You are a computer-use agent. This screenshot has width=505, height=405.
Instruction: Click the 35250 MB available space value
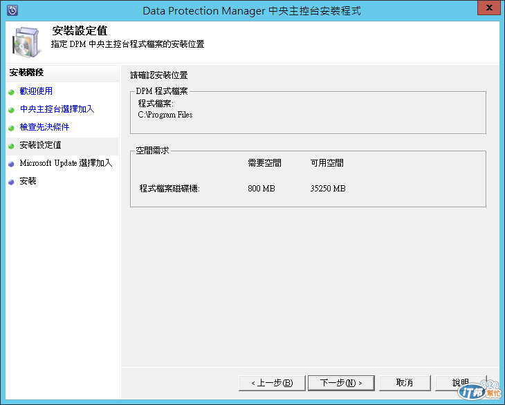(x=328, y=189)
